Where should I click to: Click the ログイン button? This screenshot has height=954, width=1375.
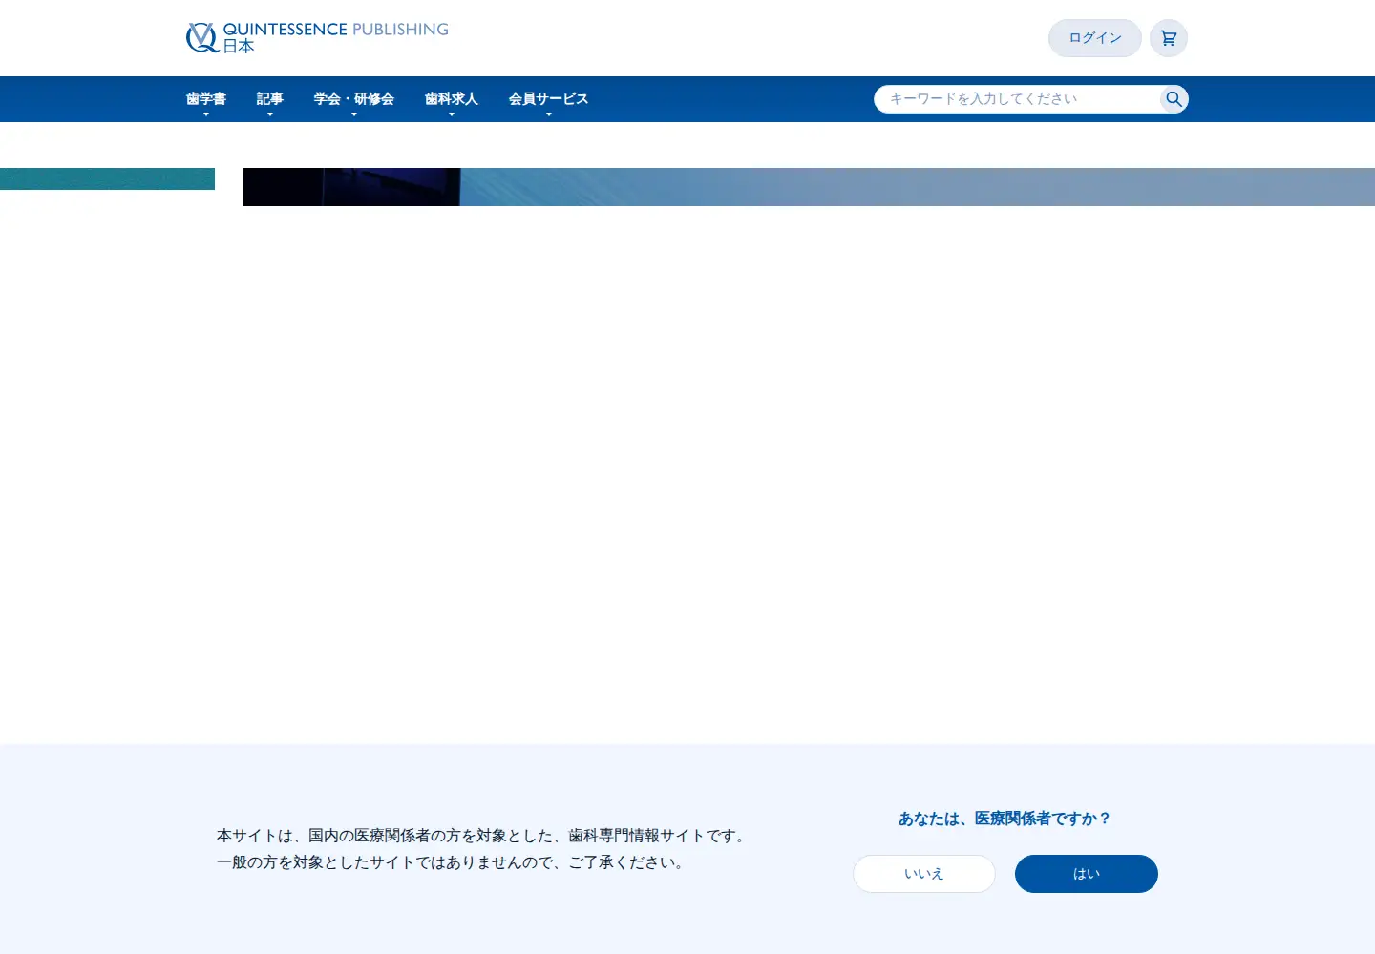[1095, 38]
